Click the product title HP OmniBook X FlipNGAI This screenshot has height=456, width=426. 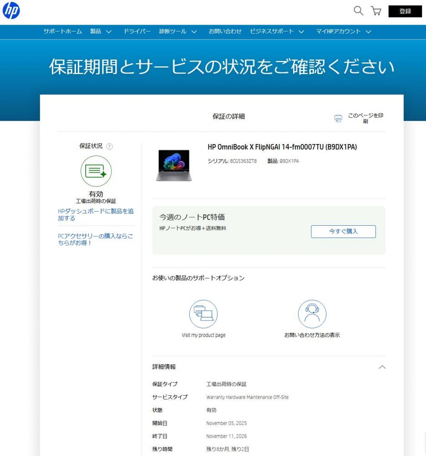(282, 147)
